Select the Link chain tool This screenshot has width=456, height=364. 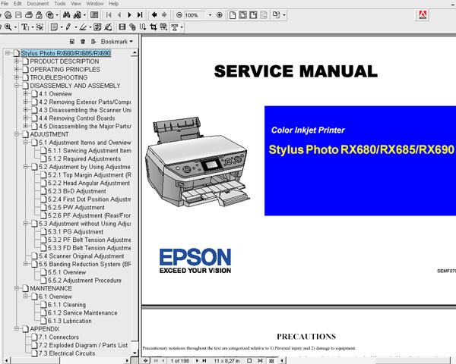pos(132,27)
